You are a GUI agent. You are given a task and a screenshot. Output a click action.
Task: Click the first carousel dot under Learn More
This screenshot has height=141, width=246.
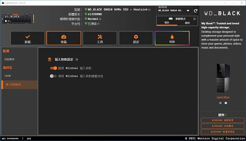(x=220, y=103)
